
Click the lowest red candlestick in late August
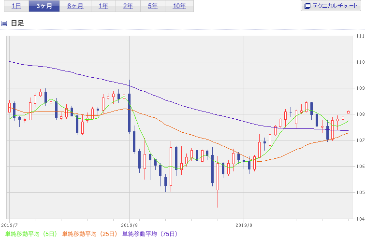point(218,177)
